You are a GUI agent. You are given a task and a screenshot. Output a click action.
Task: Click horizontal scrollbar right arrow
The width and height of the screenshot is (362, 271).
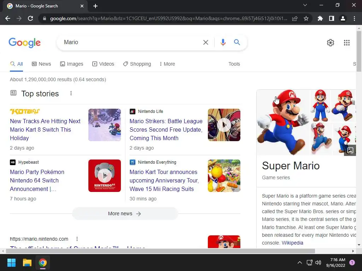pos(353,251)
